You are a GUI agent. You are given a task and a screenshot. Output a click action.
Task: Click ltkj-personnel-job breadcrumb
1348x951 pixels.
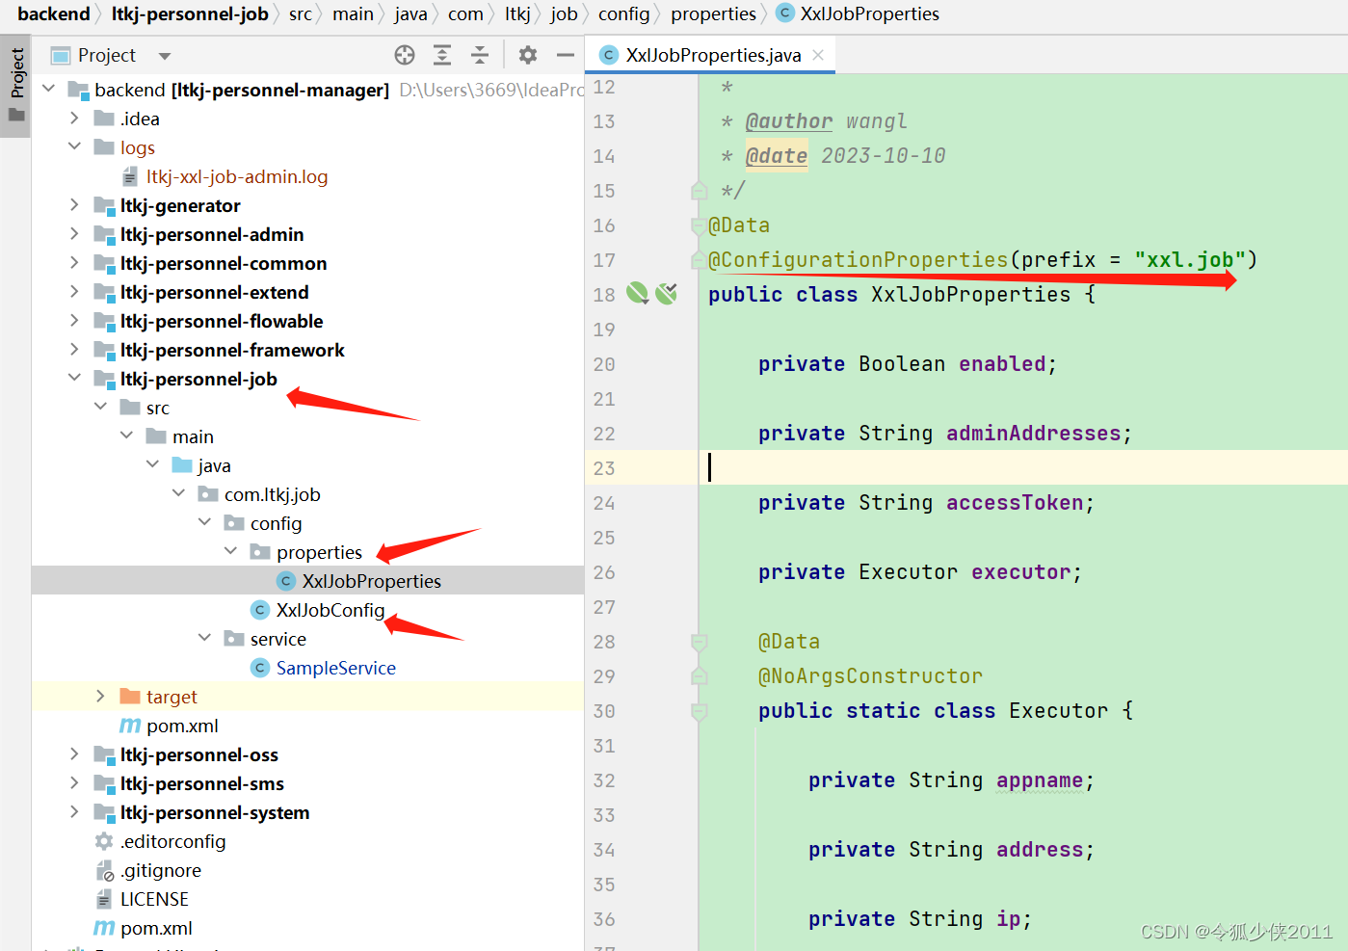(x=190, y=14)
